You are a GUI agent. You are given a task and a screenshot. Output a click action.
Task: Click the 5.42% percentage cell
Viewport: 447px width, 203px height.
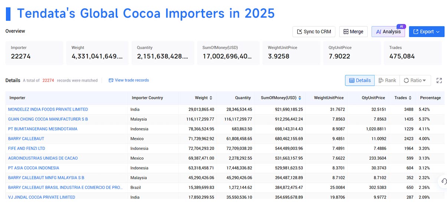(424, 109)
